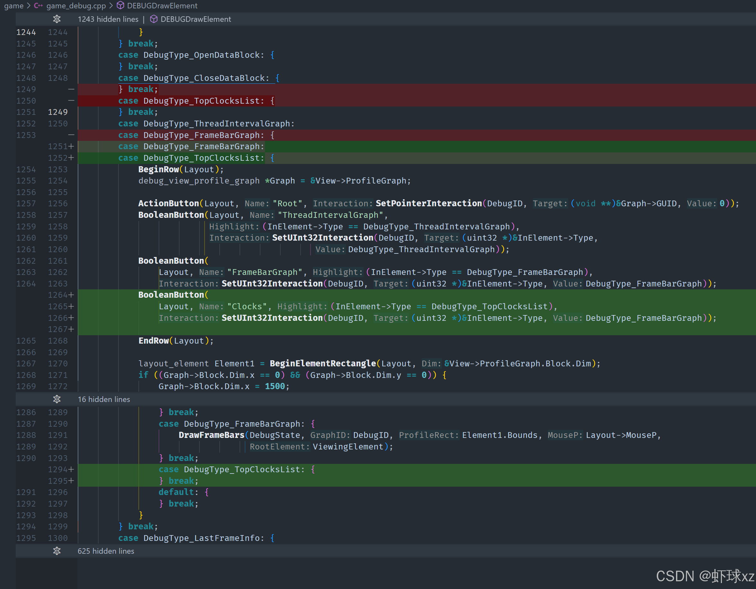Expand the 1243 hidden lines unfold icon
The width and height of the screenshot is (756, 589).
pos(57,19)
